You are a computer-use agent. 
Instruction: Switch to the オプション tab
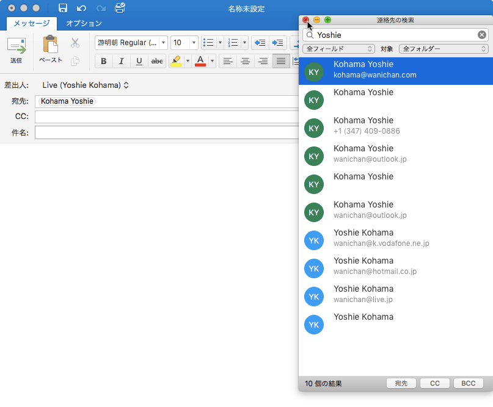point(84,23)
